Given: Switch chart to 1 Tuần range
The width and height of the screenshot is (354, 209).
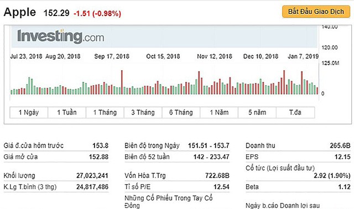Looking at the screenshot, I should click(67, 112).
